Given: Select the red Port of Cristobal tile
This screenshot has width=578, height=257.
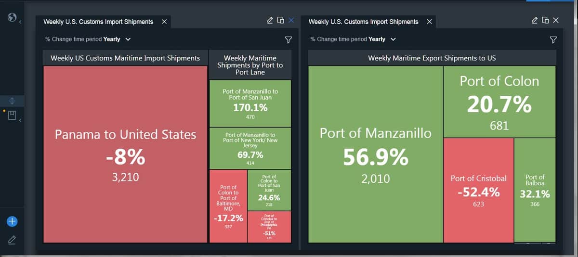Looking at the screenshot, I should (478, 190).
